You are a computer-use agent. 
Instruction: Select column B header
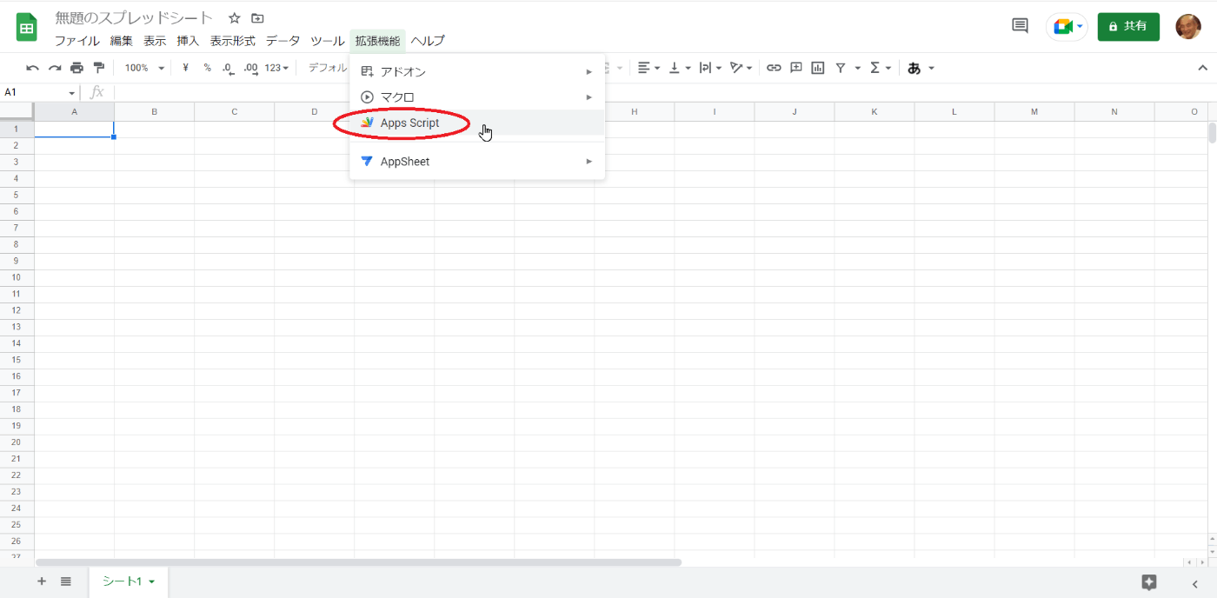click(154, 111)
